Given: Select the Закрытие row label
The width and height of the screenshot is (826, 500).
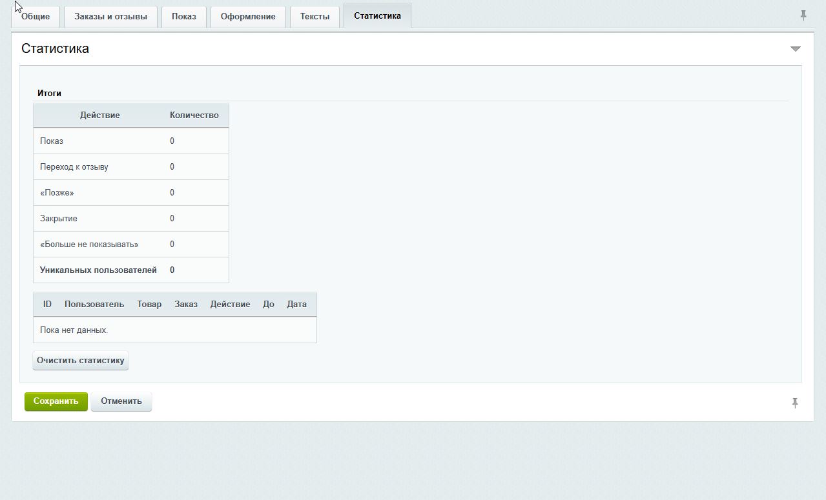Looking at the screenshot, I should [x=59, y=218].
